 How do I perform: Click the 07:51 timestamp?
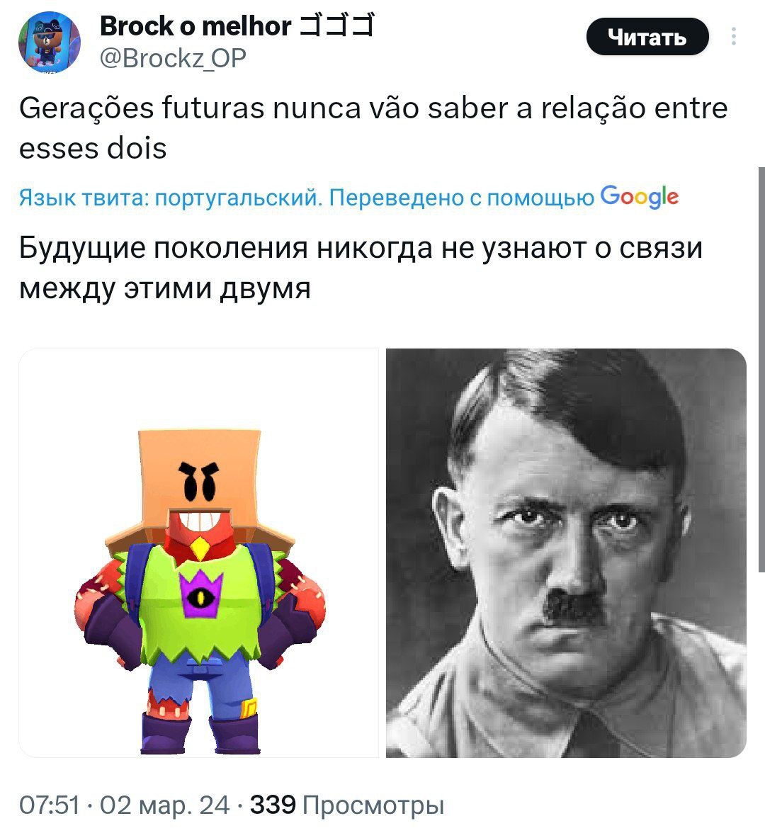click(50, 805)
